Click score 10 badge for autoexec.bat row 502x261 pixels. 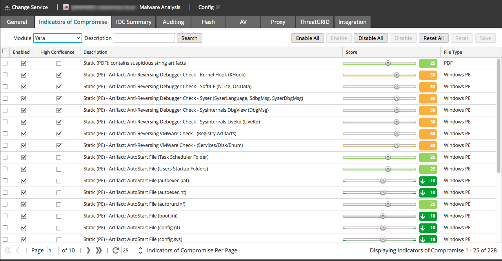click(x=428, y=181)
